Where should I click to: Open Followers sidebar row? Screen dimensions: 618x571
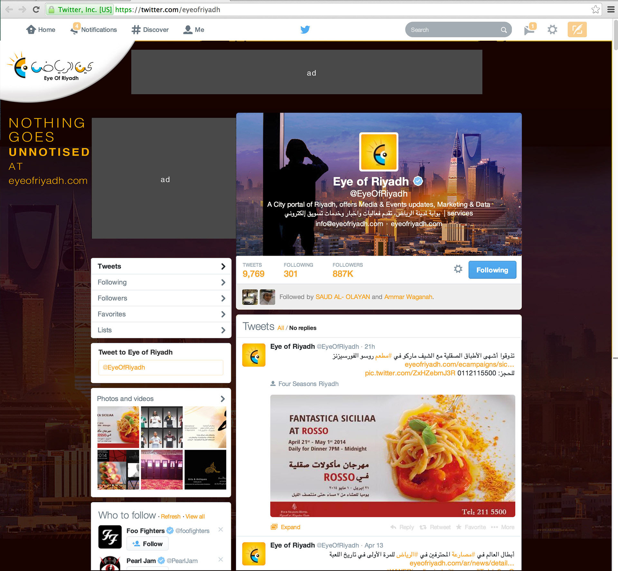click(x=161, y=298)
